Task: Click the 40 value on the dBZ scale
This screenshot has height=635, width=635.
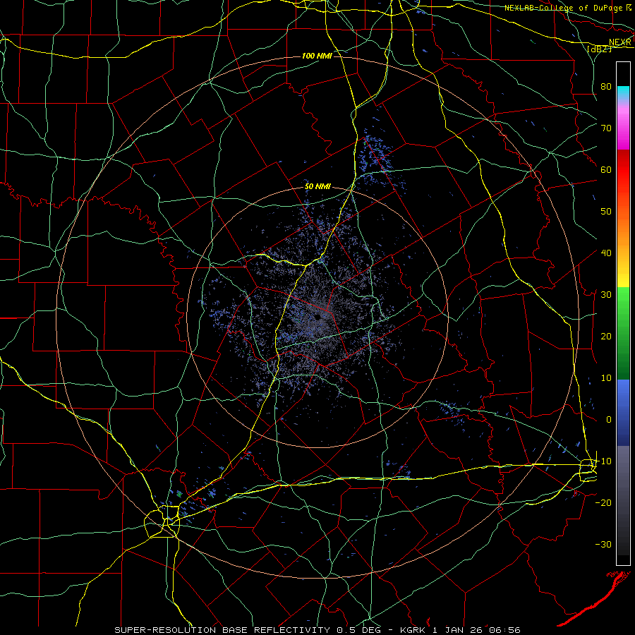Action: (606, 253)
